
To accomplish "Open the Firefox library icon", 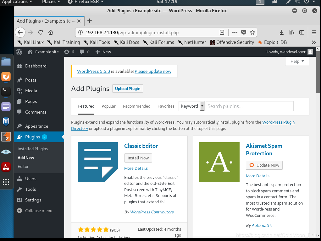I will coord(292,32).
